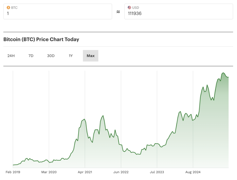The width and height of the screenshot is (237, 180).
Task: Click the 'Aug 2024' axis label
Action: click(193, 172)
